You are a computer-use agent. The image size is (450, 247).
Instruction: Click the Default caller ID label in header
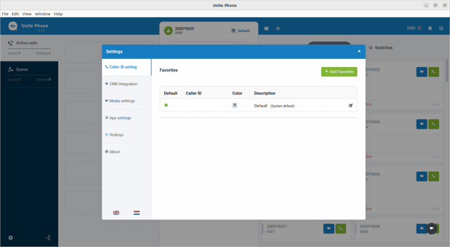[x=243, y=31]
